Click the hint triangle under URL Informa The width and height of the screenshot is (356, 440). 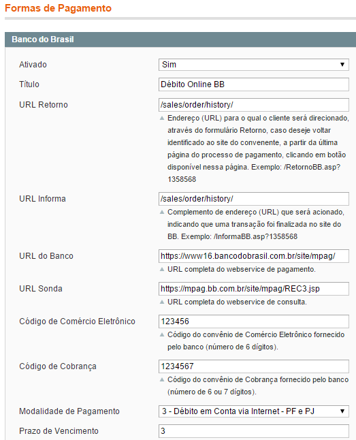tap(162, 212)
